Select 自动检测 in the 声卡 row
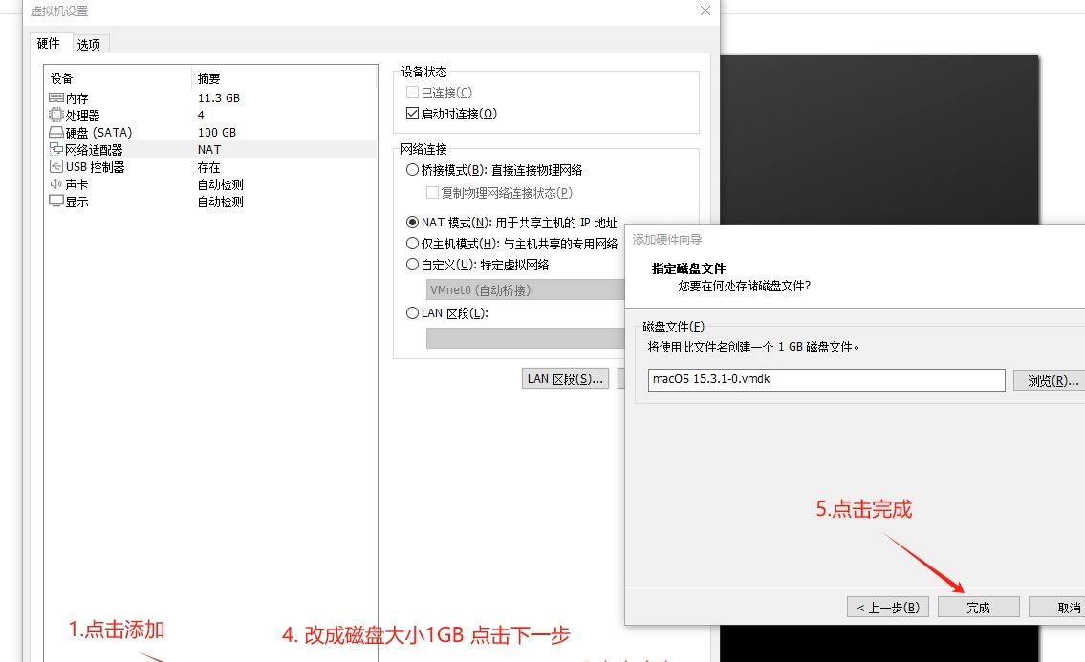 pos(221,184)
